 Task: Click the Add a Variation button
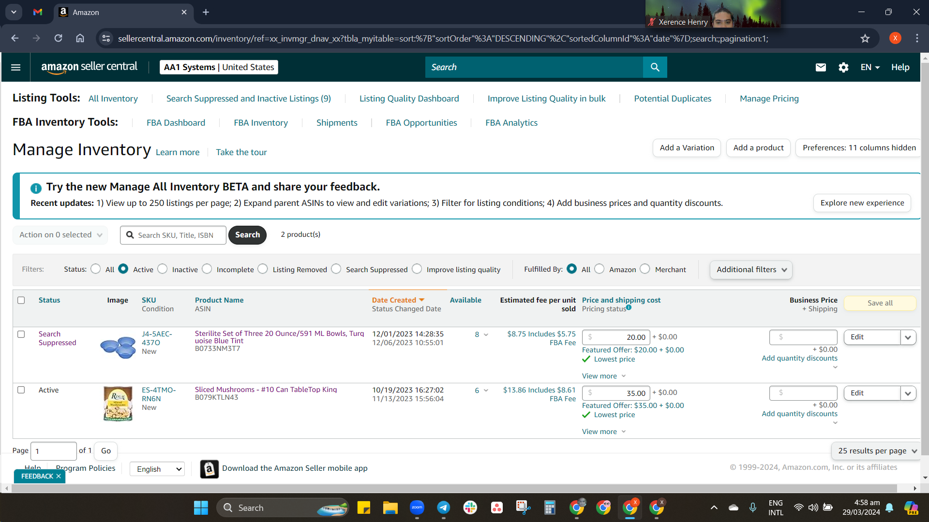click(687, 148)
